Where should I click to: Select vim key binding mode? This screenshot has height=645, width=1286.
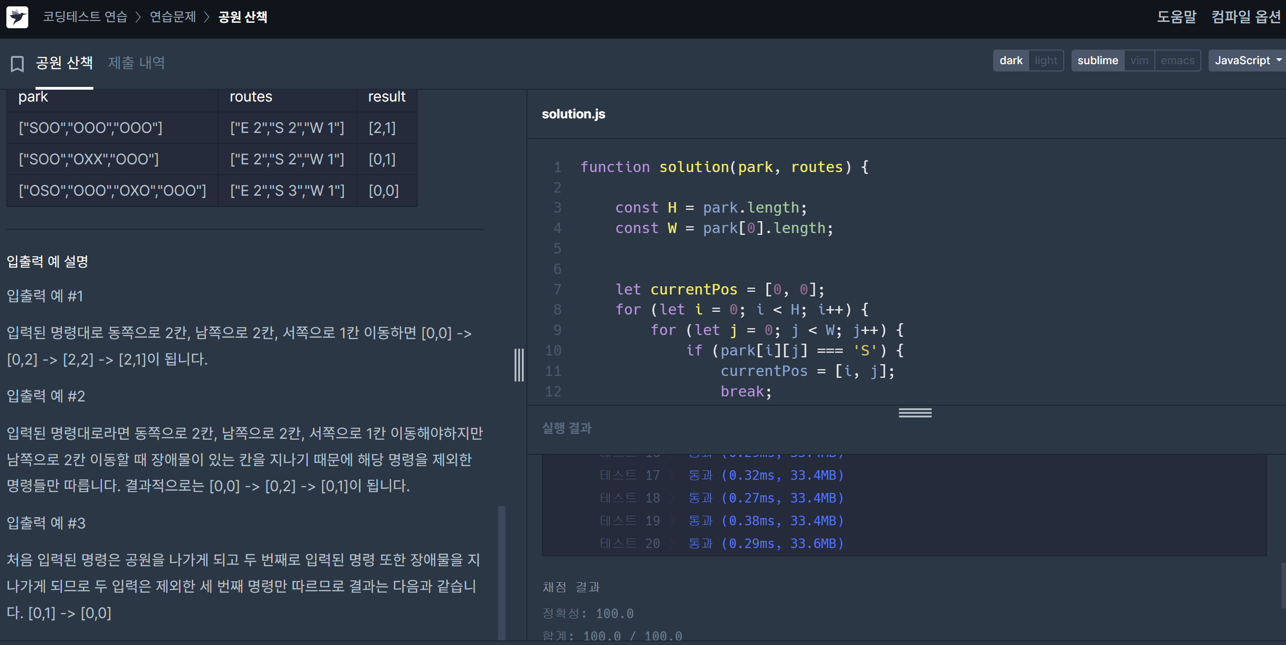[1139, 61]
